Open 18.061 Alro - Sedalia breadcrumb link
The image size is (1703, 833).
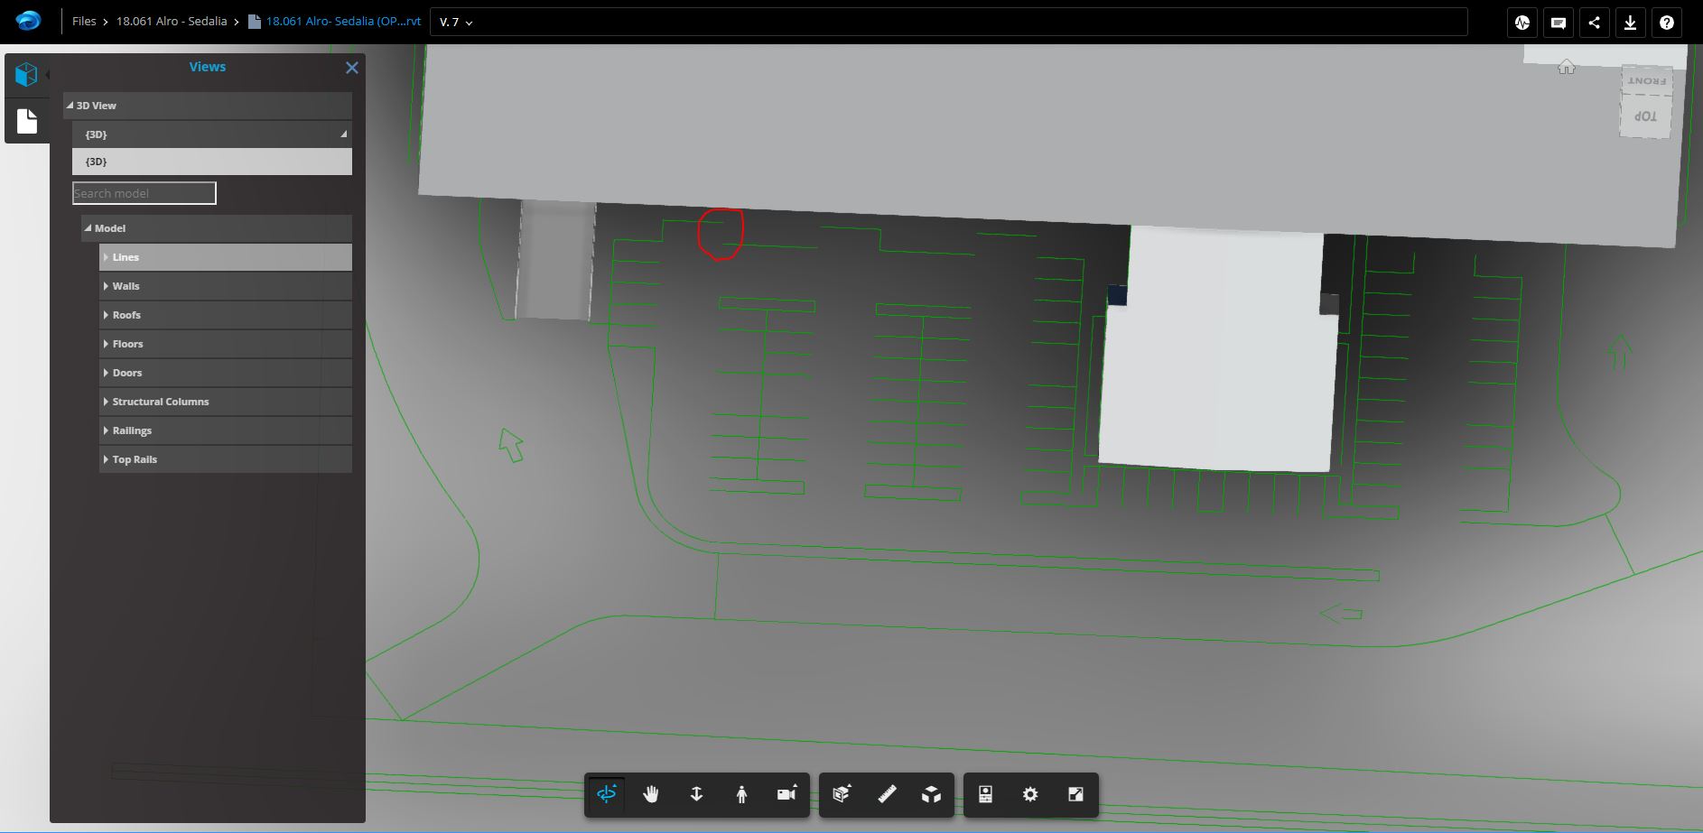coord(171,21)
